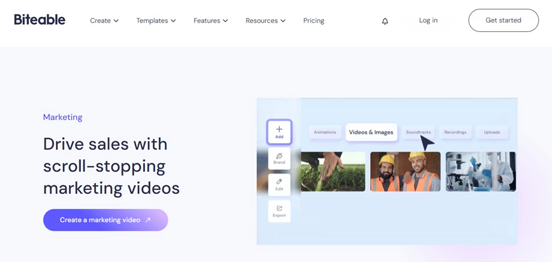Viewport: 552px width, 262px height.
Task: Open the Soundtracks tab
Action: coord(418,132)
